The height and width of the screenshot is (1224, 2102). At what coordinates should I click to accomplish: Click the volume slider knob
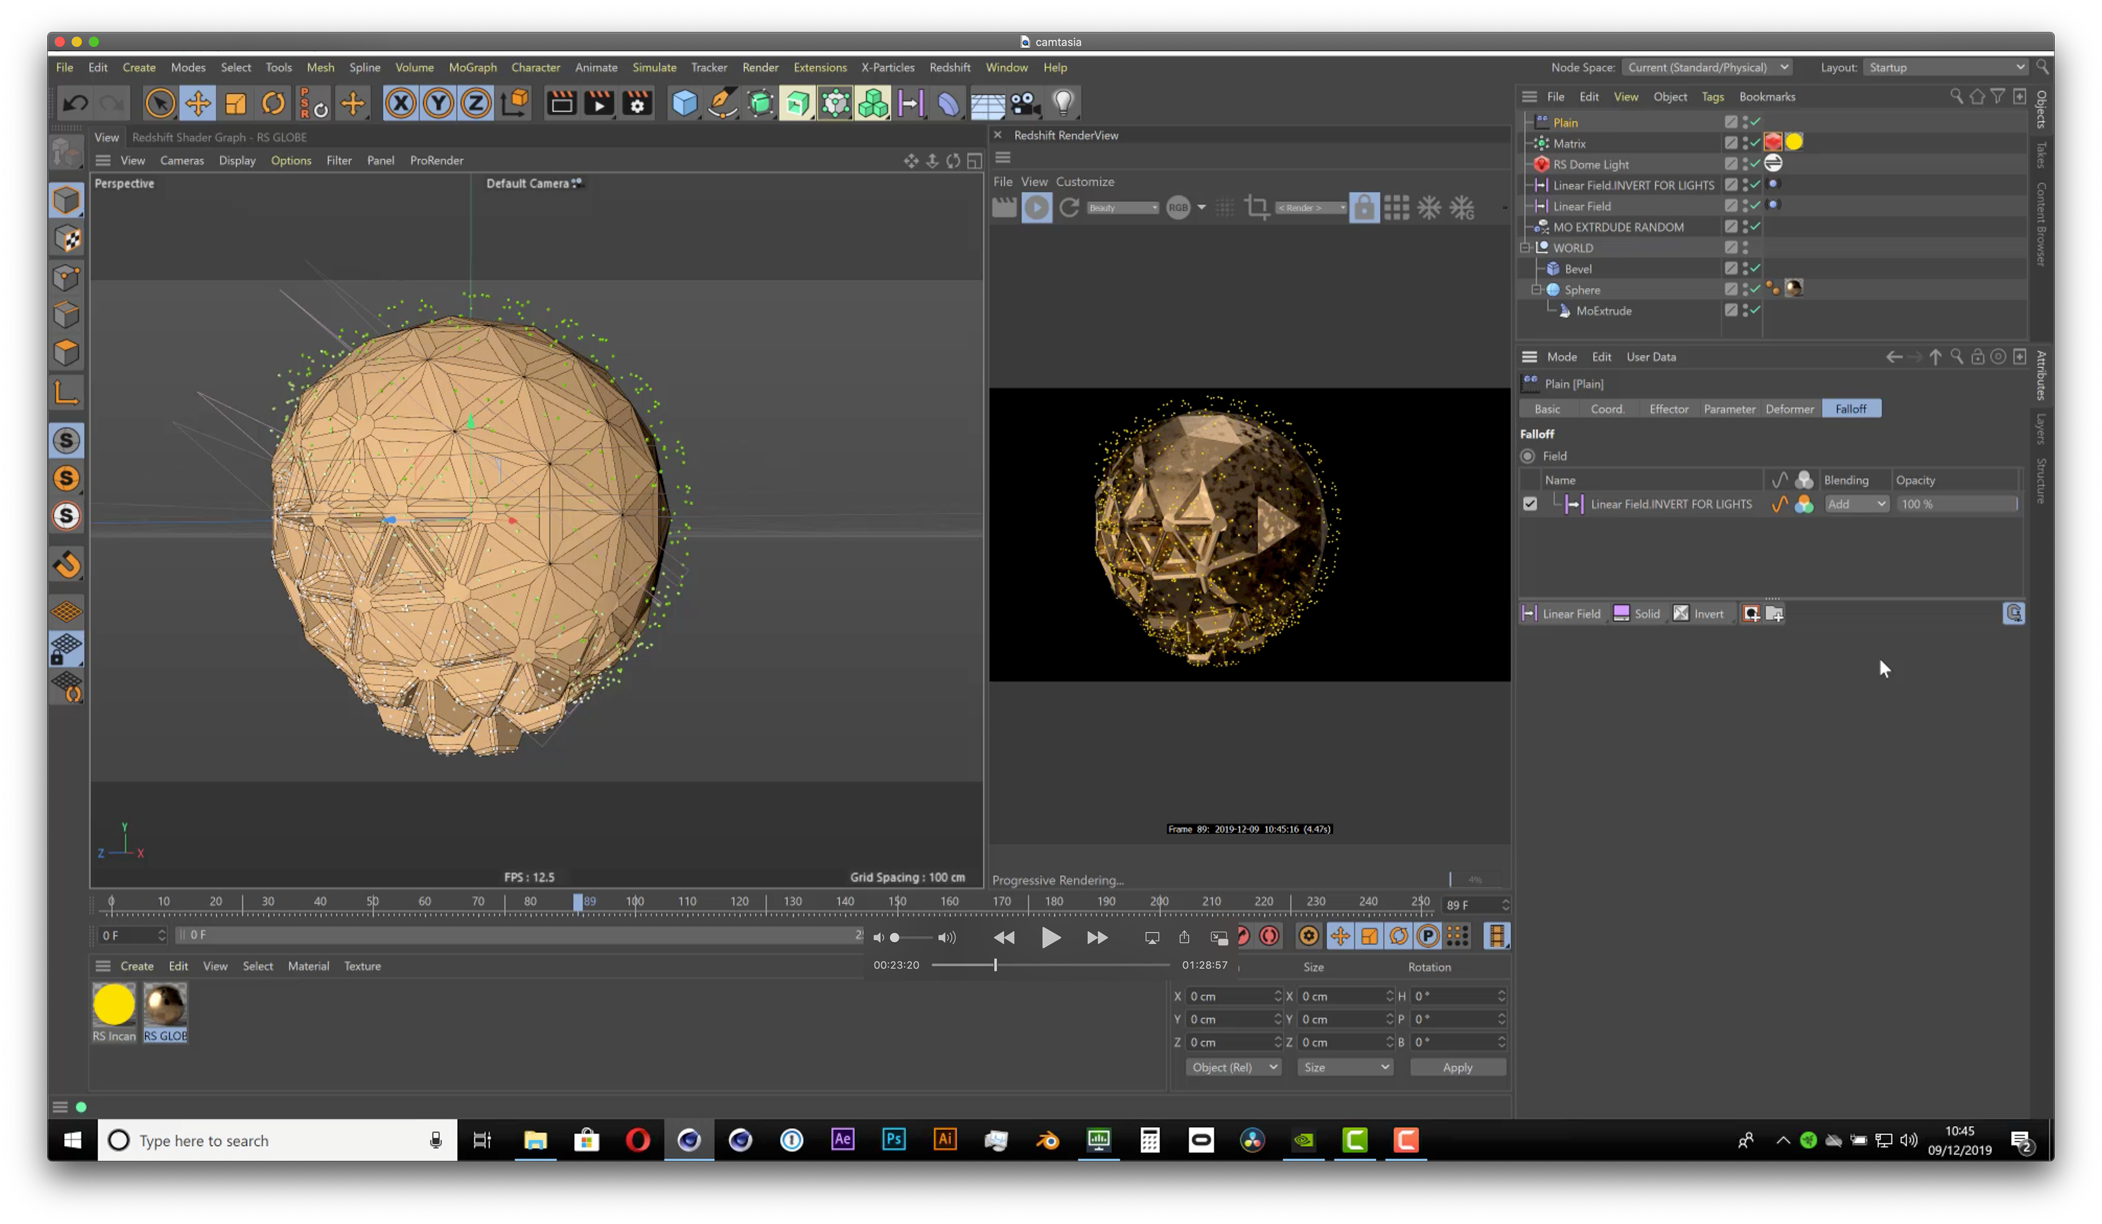(x=895, y=938)
